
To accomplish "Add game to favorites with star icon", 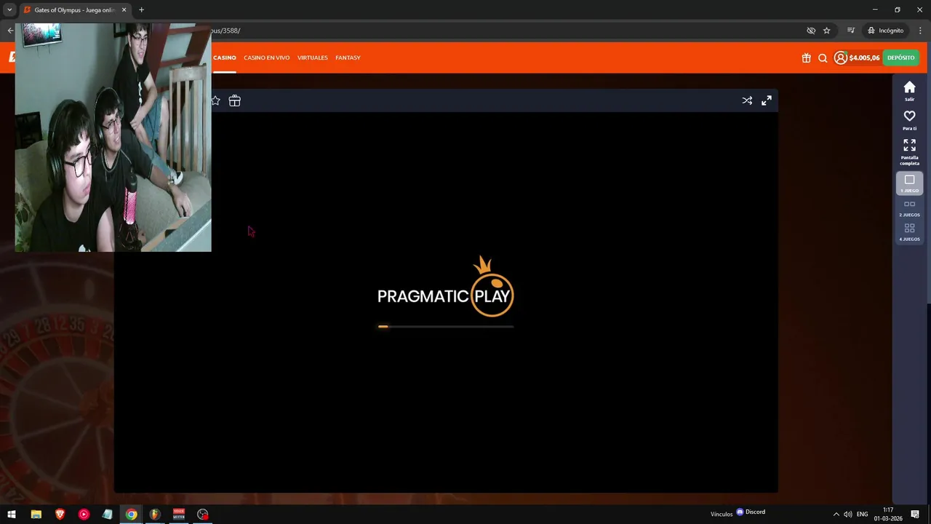I will tap(215, 100).
